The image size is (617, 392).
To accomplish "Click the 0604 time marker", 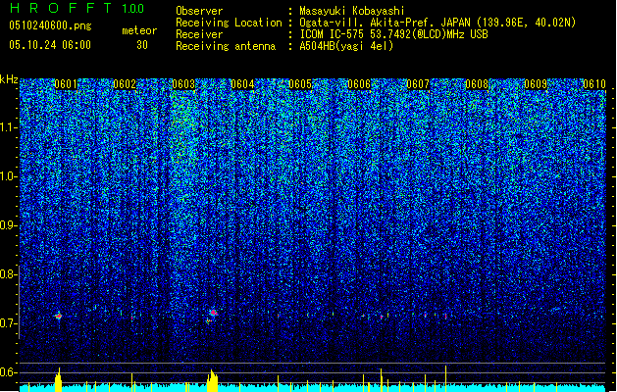I will coord(242,84).
